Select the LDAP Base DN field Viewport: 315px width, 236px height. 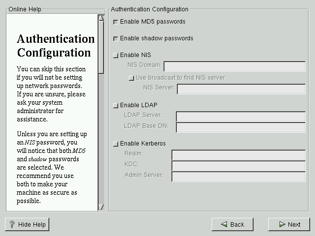240,127
